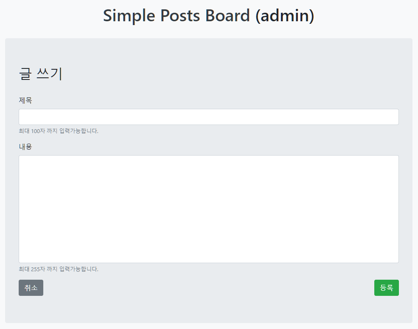Viewport: 418px width, 329px height.
Task: Click the 제목 title input field
Action: click(209, 116)
